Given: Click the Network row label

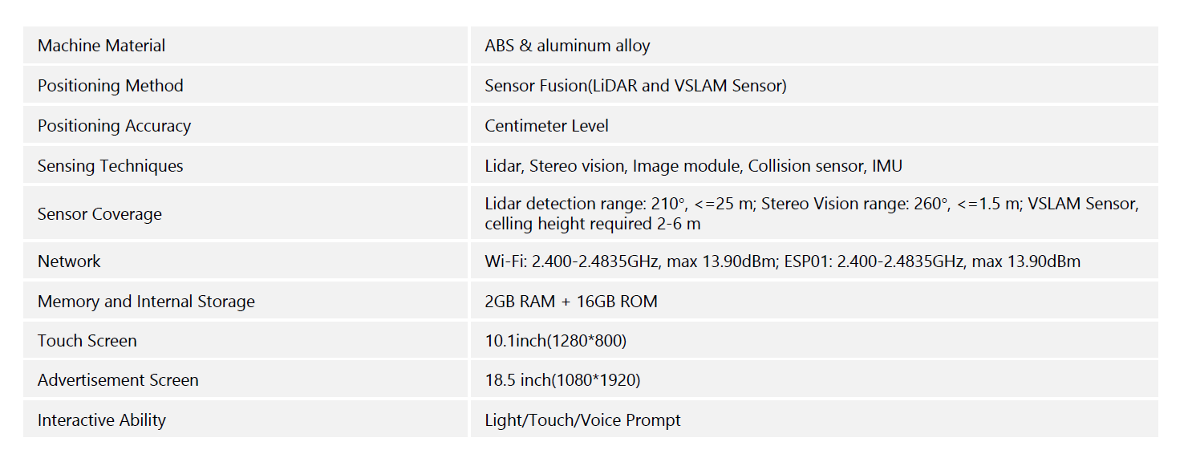Looking at the screenshot, I should tap(69, 261).
